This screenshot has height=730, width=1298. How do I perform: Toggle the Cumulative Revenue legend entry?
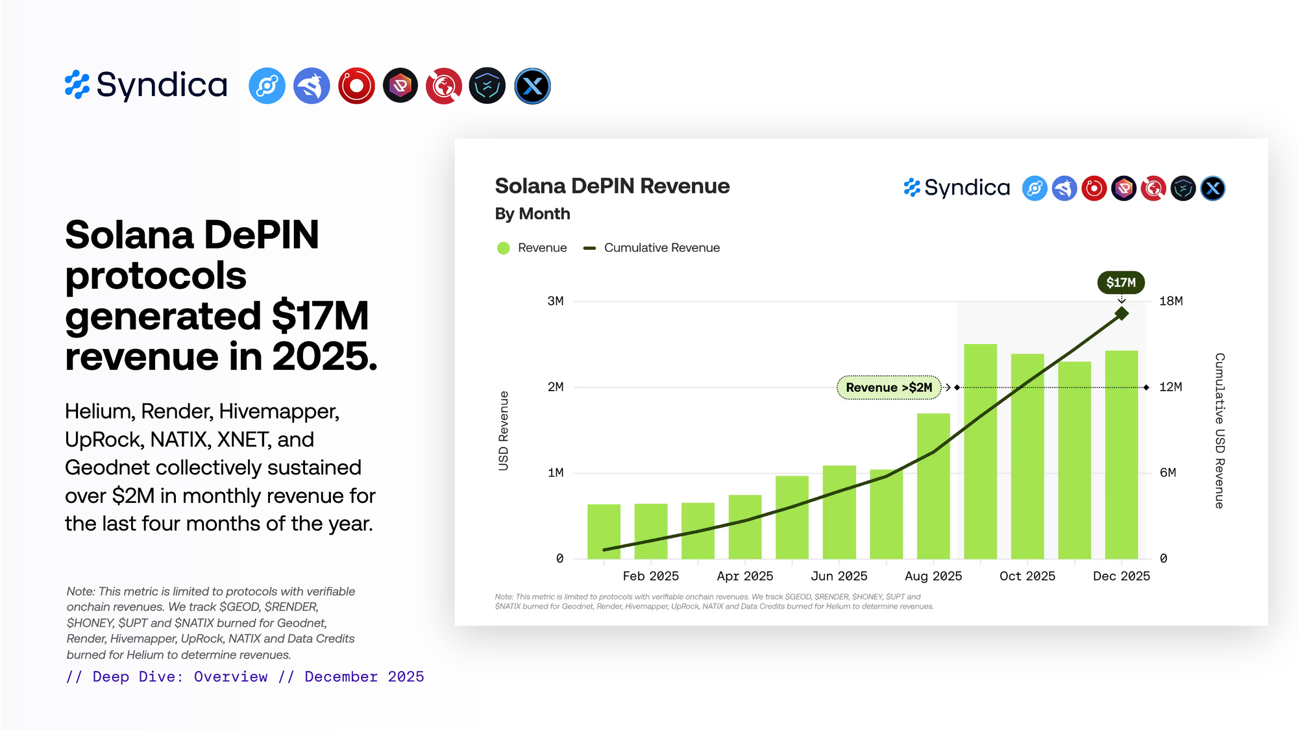click(661, 248)
